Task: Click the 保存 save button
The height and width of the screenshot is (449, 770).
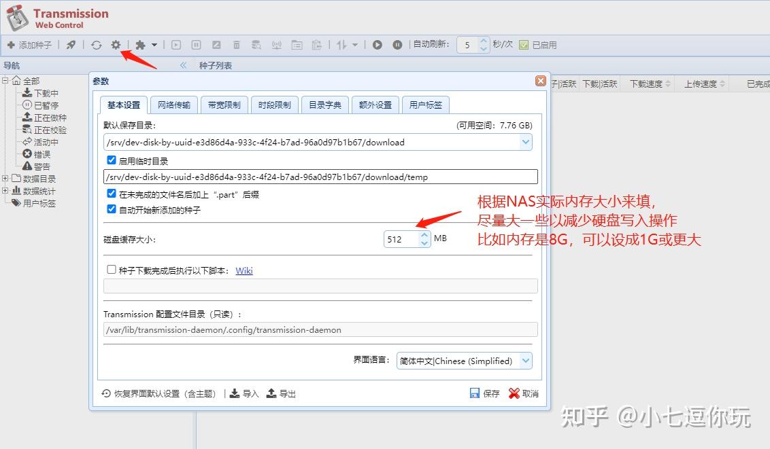Action: 485,393
